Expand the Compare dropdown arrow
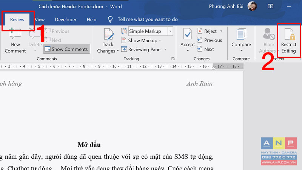This screenshot has height=170, width=302. (241, 51)
